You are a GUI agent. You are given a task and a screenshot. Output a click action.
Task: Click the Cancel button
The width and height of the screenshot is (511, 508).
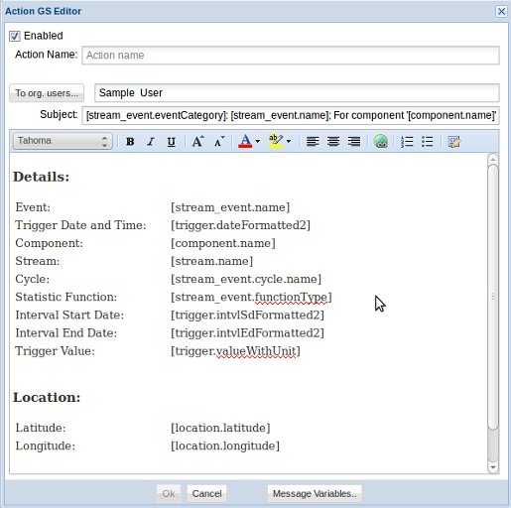point(206,494)
